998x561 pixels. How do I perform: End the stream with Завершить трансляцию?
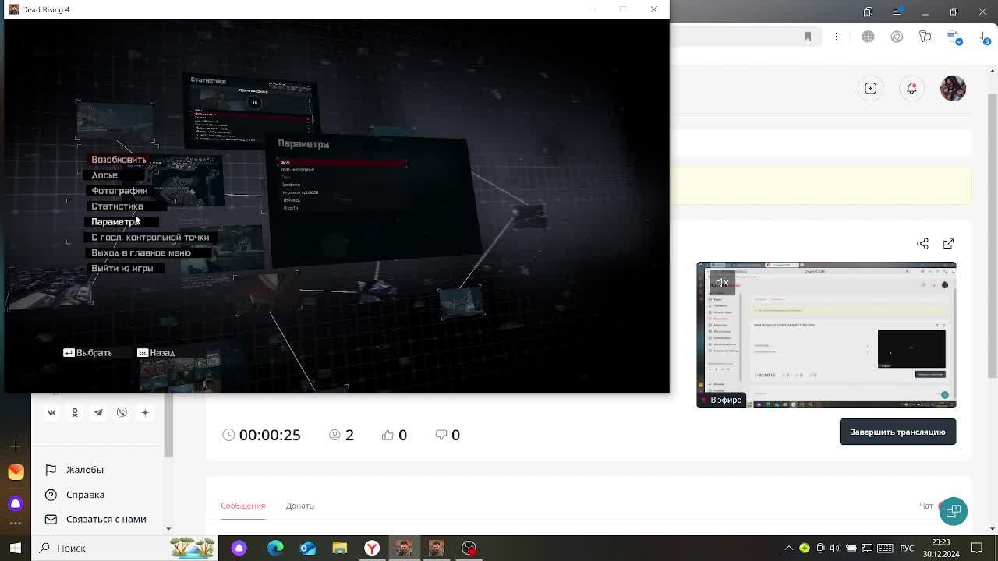coord(897,432)
